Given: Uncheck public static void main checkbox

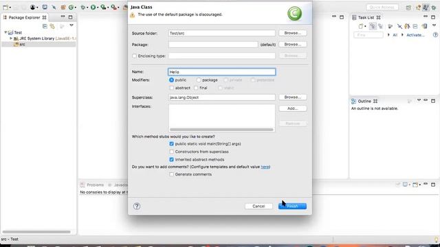Looking at the screenshot, I should [x=171, y=143].
